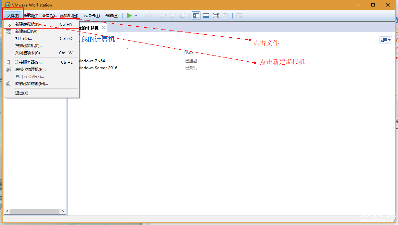Open the 帮助(H) menu
This screenshot has height=225, width=398.
112,16
